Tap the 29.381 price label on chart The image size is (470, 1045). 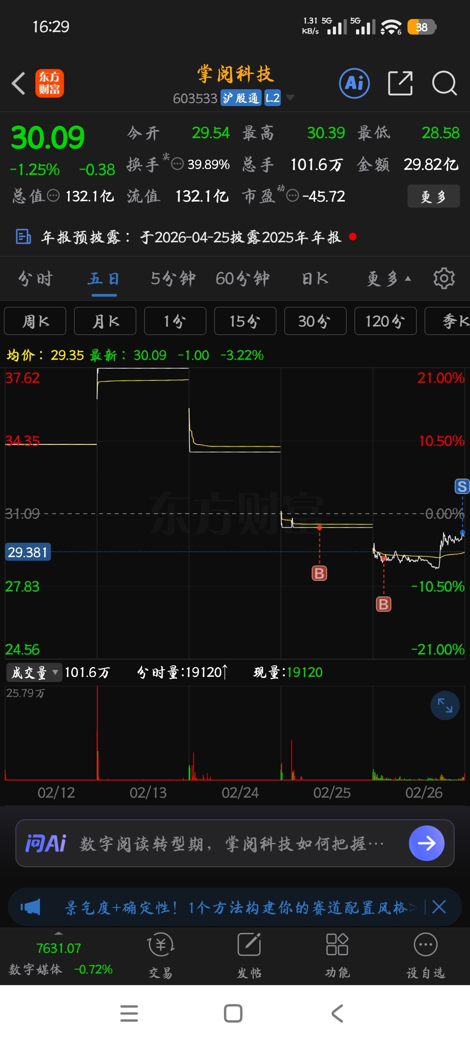tap(28, 552)
